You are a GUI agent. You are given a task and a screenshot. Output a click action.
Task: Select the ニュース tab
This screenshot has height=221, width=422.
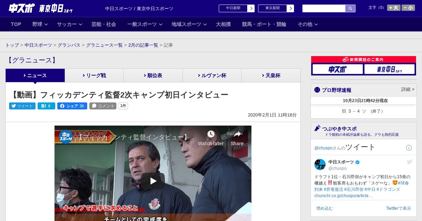[35, 75]
